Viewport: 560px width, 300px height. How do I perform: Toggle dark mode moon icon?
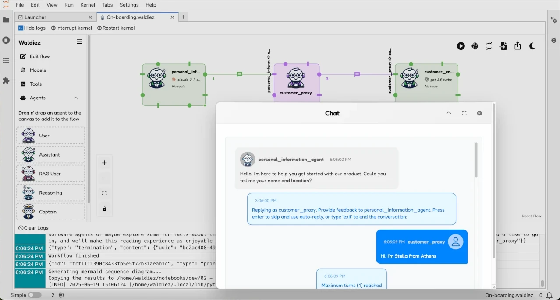tap(532, 46)
